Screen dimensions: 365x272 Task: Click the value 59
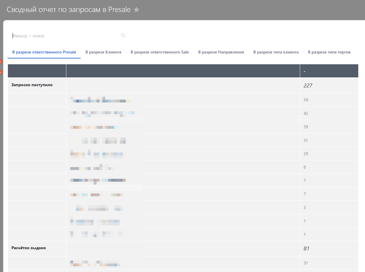tap(306, 100)
